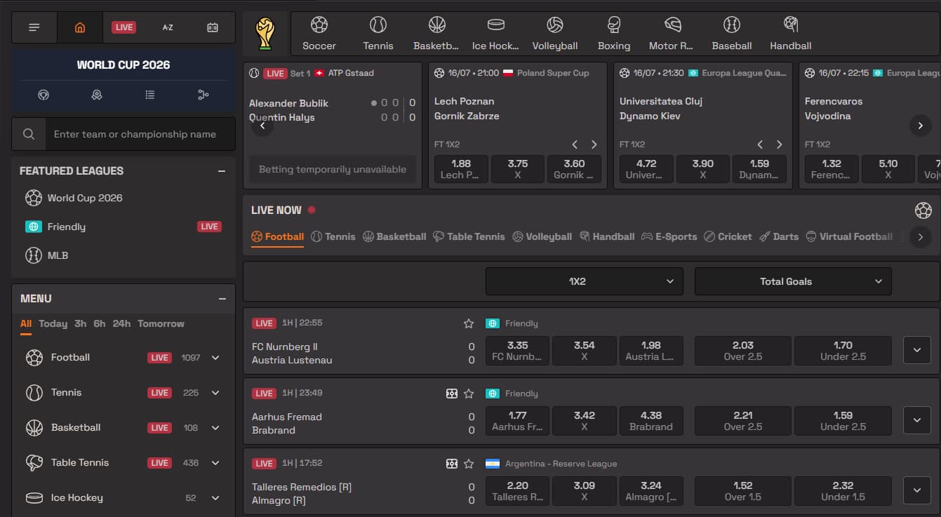Bet on Austria Lustenau at 1.98
This screenshot has height=517, width=941.
click(650, 350)
